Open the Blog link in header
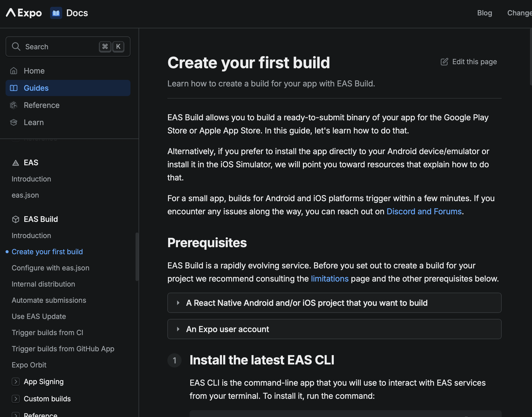 (x=484, y=13)
